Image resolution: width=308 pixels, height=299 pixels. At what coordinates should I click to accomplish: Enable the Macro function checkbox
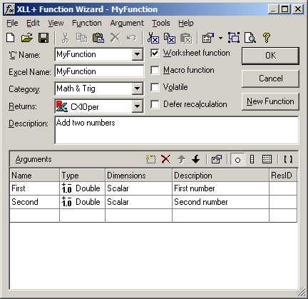click(x=155, y=70)
